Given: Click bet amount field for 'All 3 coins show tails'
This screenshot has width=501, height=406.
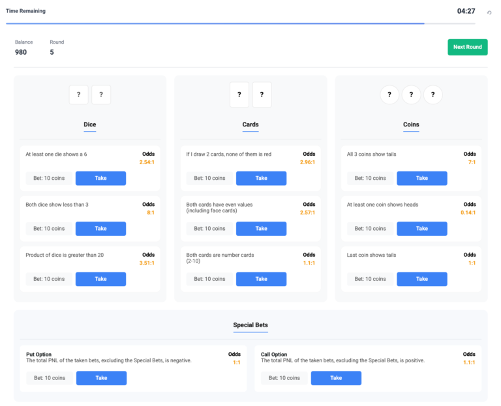Looking at the screenshot, I should [x=371, y=178].
